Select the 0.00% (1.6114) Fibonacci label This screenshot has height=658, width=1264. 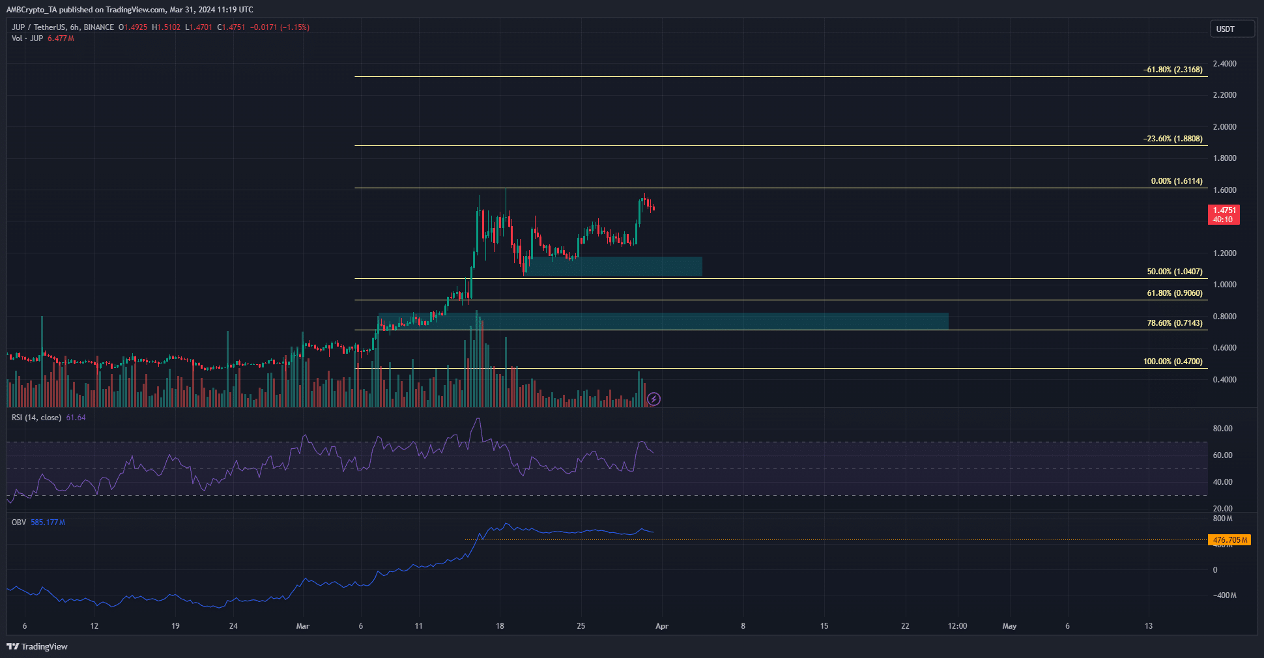click(1177, 181)
